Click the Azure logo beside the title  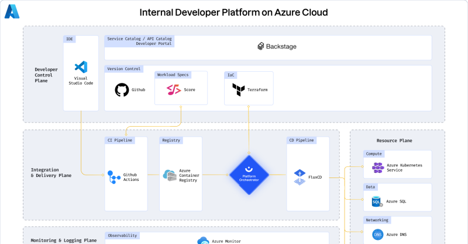pyautogui.click(x=12, y=12)
